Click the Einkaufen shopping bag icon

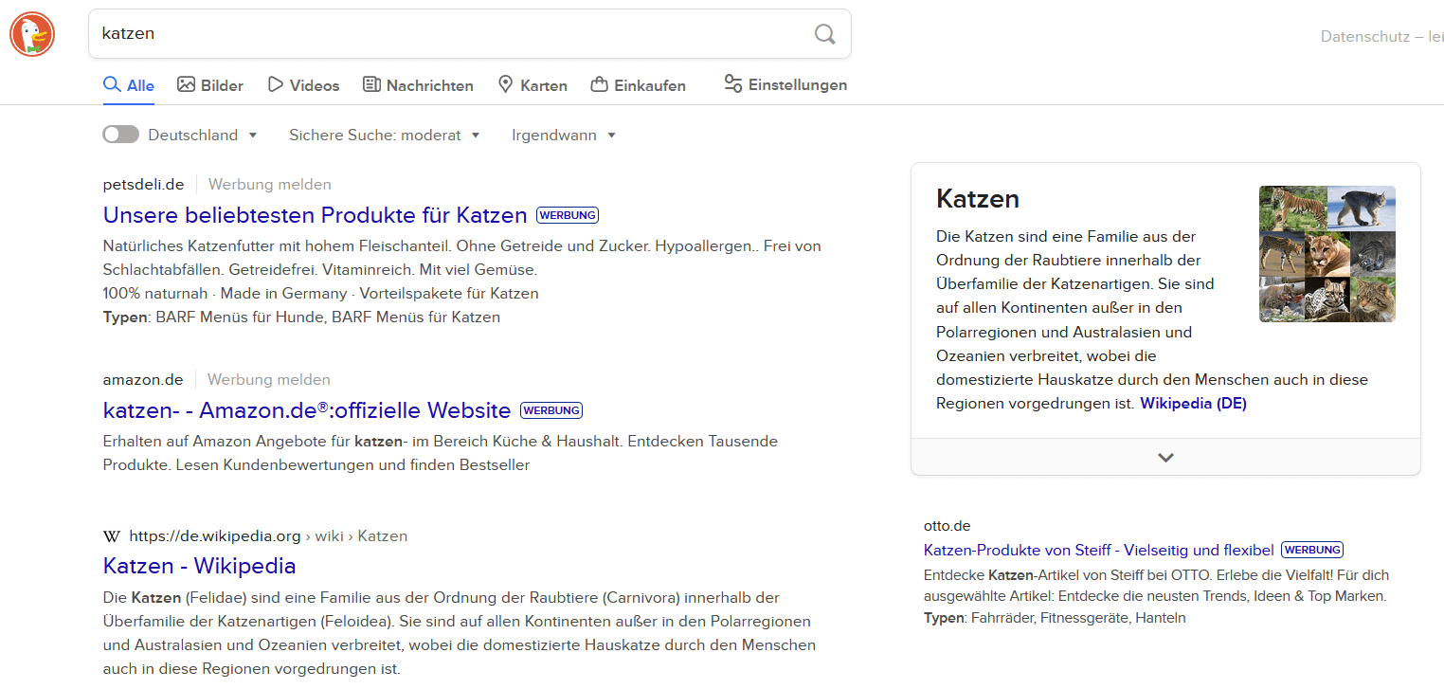599,84
